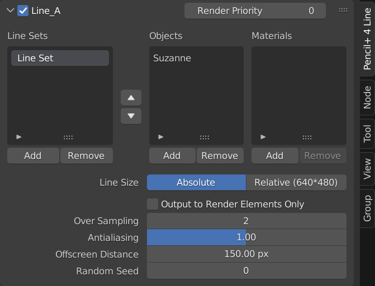This screenshot has height=286, width=375.
Task: Expand the Objects list filter arrow
Action: (161, 137)
